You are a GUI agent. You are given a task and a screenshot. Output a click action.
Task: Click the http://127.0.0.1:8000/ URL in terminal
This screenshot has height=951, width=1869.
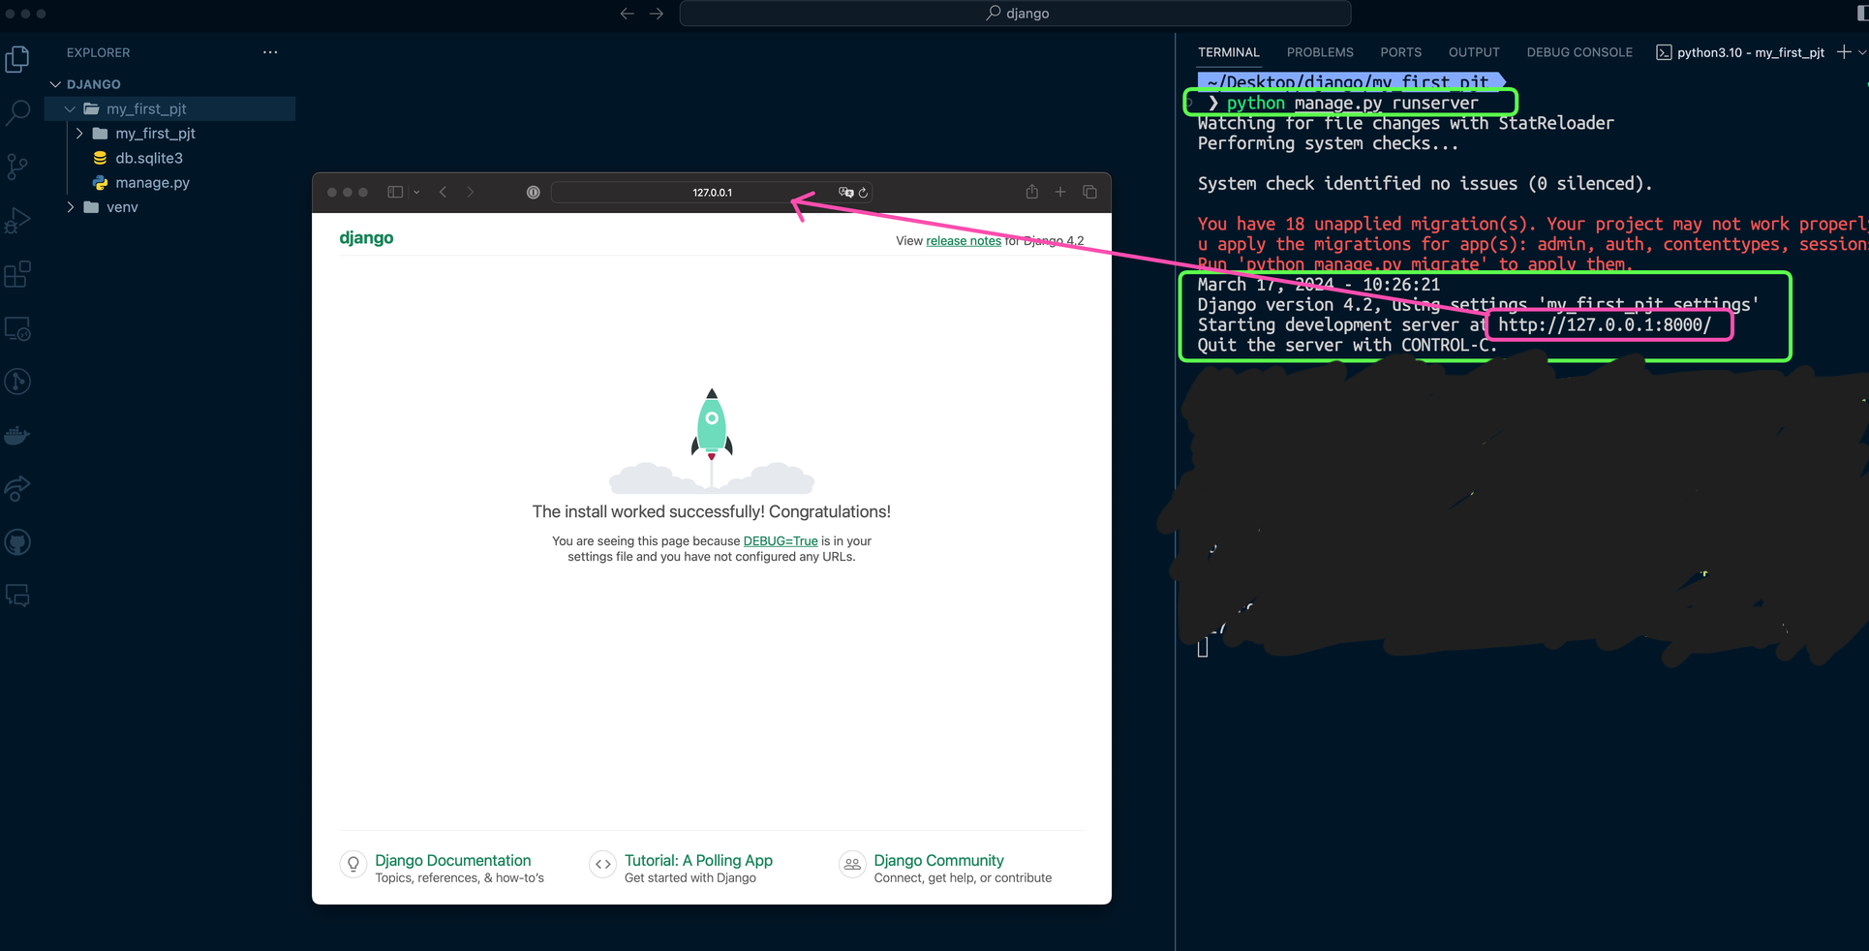(1605, 325)
